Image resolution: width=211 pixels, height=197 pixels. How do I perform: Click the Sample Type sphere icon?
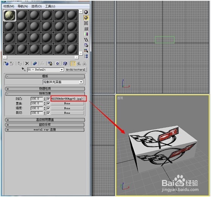pyautogui.click(x=86, y=12)
